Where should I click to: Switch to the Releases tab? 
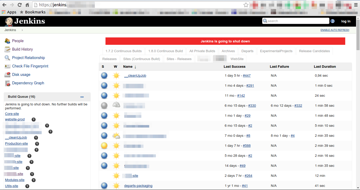click(109, 59)
